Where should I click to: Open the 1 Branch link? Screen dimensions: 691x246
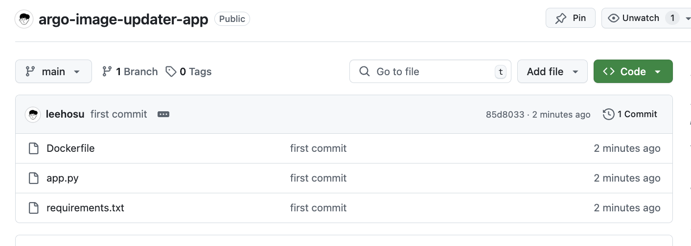coord(130,72)
